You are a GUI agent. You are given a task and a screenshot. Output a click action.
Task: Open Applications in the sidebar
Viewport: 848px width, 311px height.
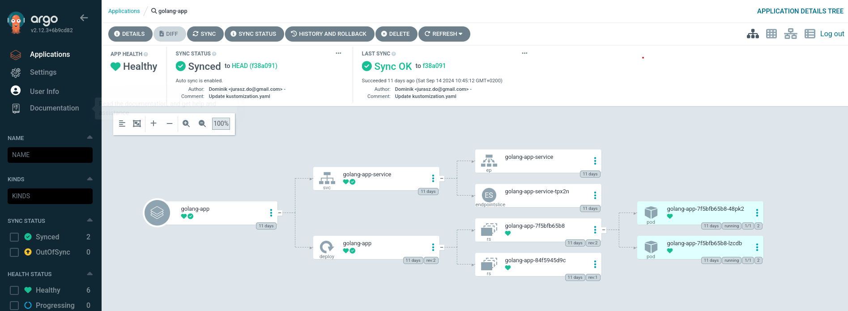point(50,54)
